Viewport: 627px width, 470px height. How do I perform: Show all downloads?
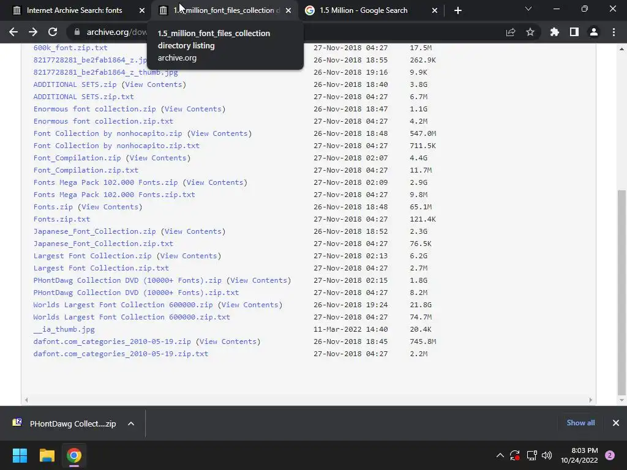580,423
